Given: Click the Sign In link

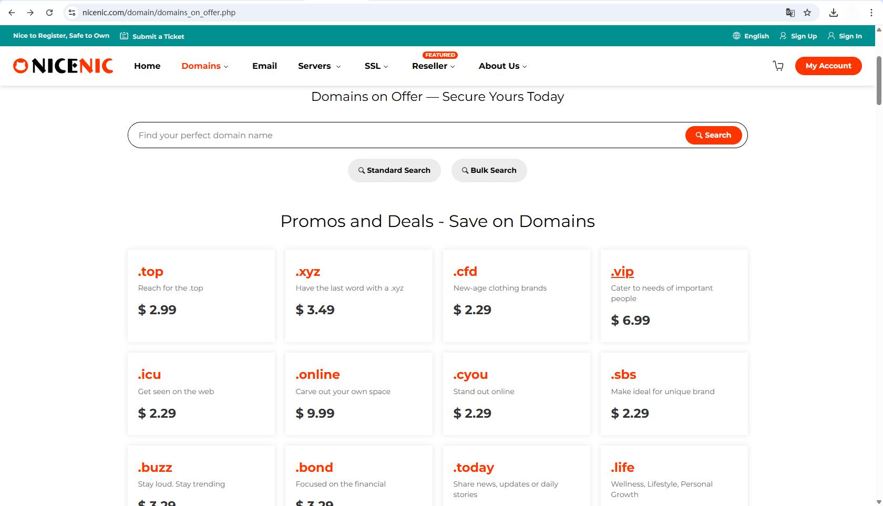Looking at the screenshot, I should [x=845, y=36].
